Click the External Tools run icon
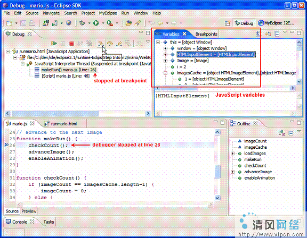 point(110,23)
